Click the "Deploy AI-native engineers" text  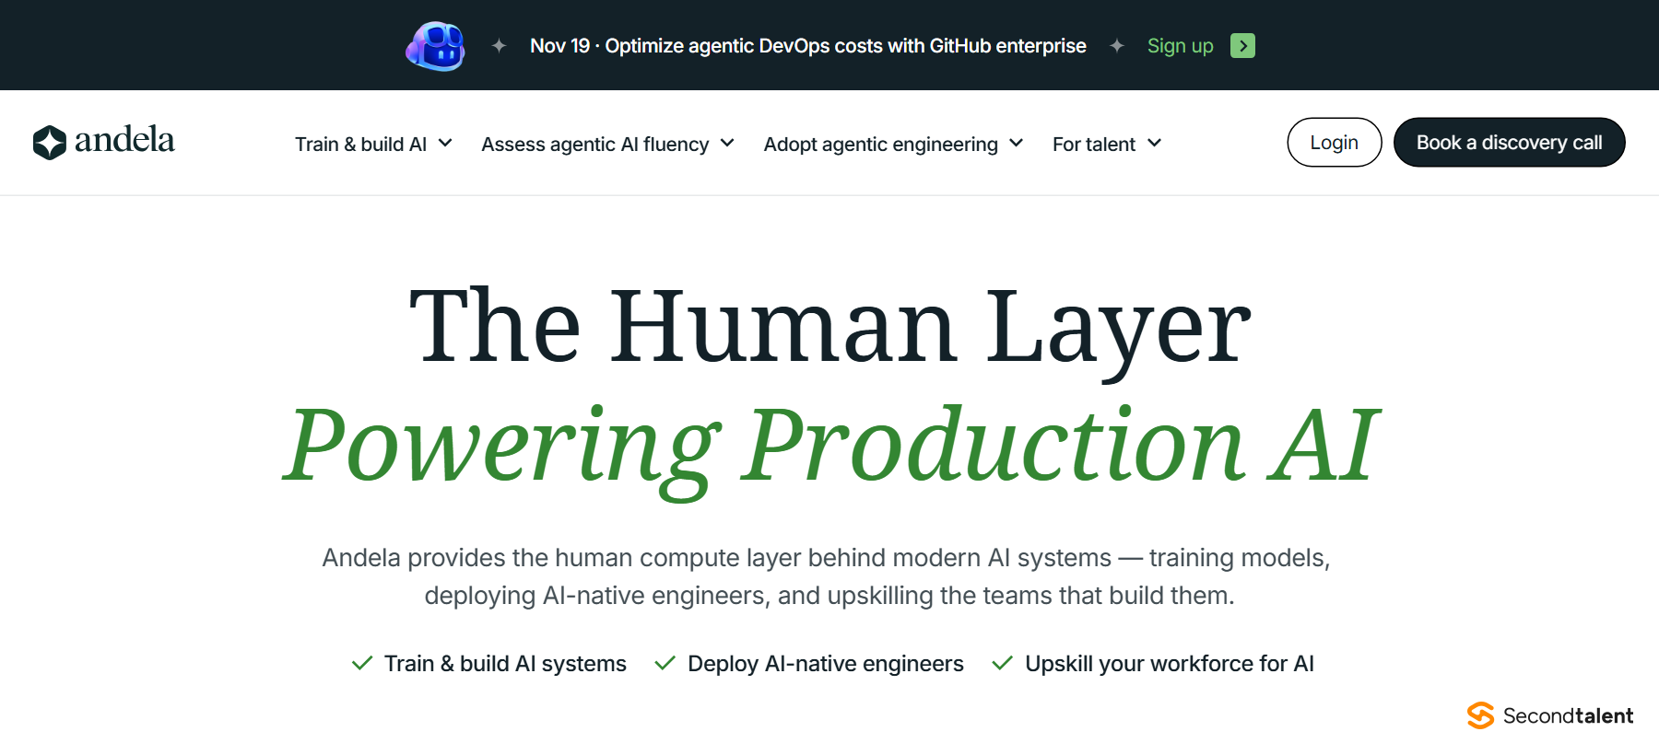click(x=826, y=664)
